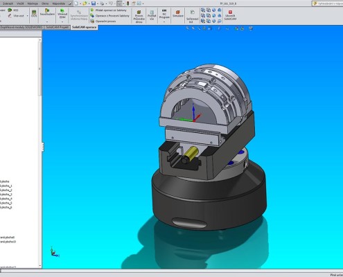Screen dimensions: 343x277
Task: Expand dropdown arrow next to Select cursor
Action: [123, 3]
